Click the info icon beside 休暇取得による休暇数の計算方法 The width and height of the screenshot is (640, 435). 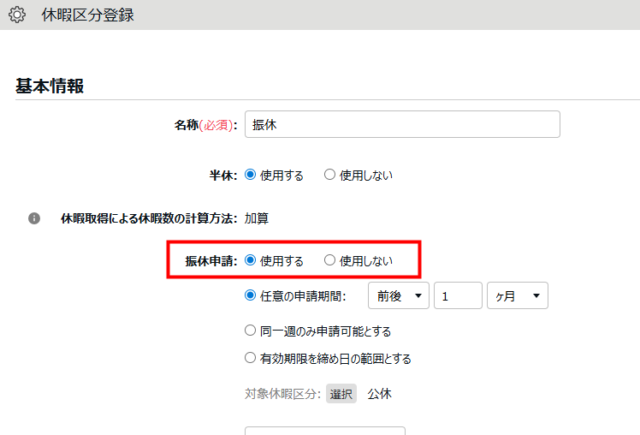(x=34, y=218)
